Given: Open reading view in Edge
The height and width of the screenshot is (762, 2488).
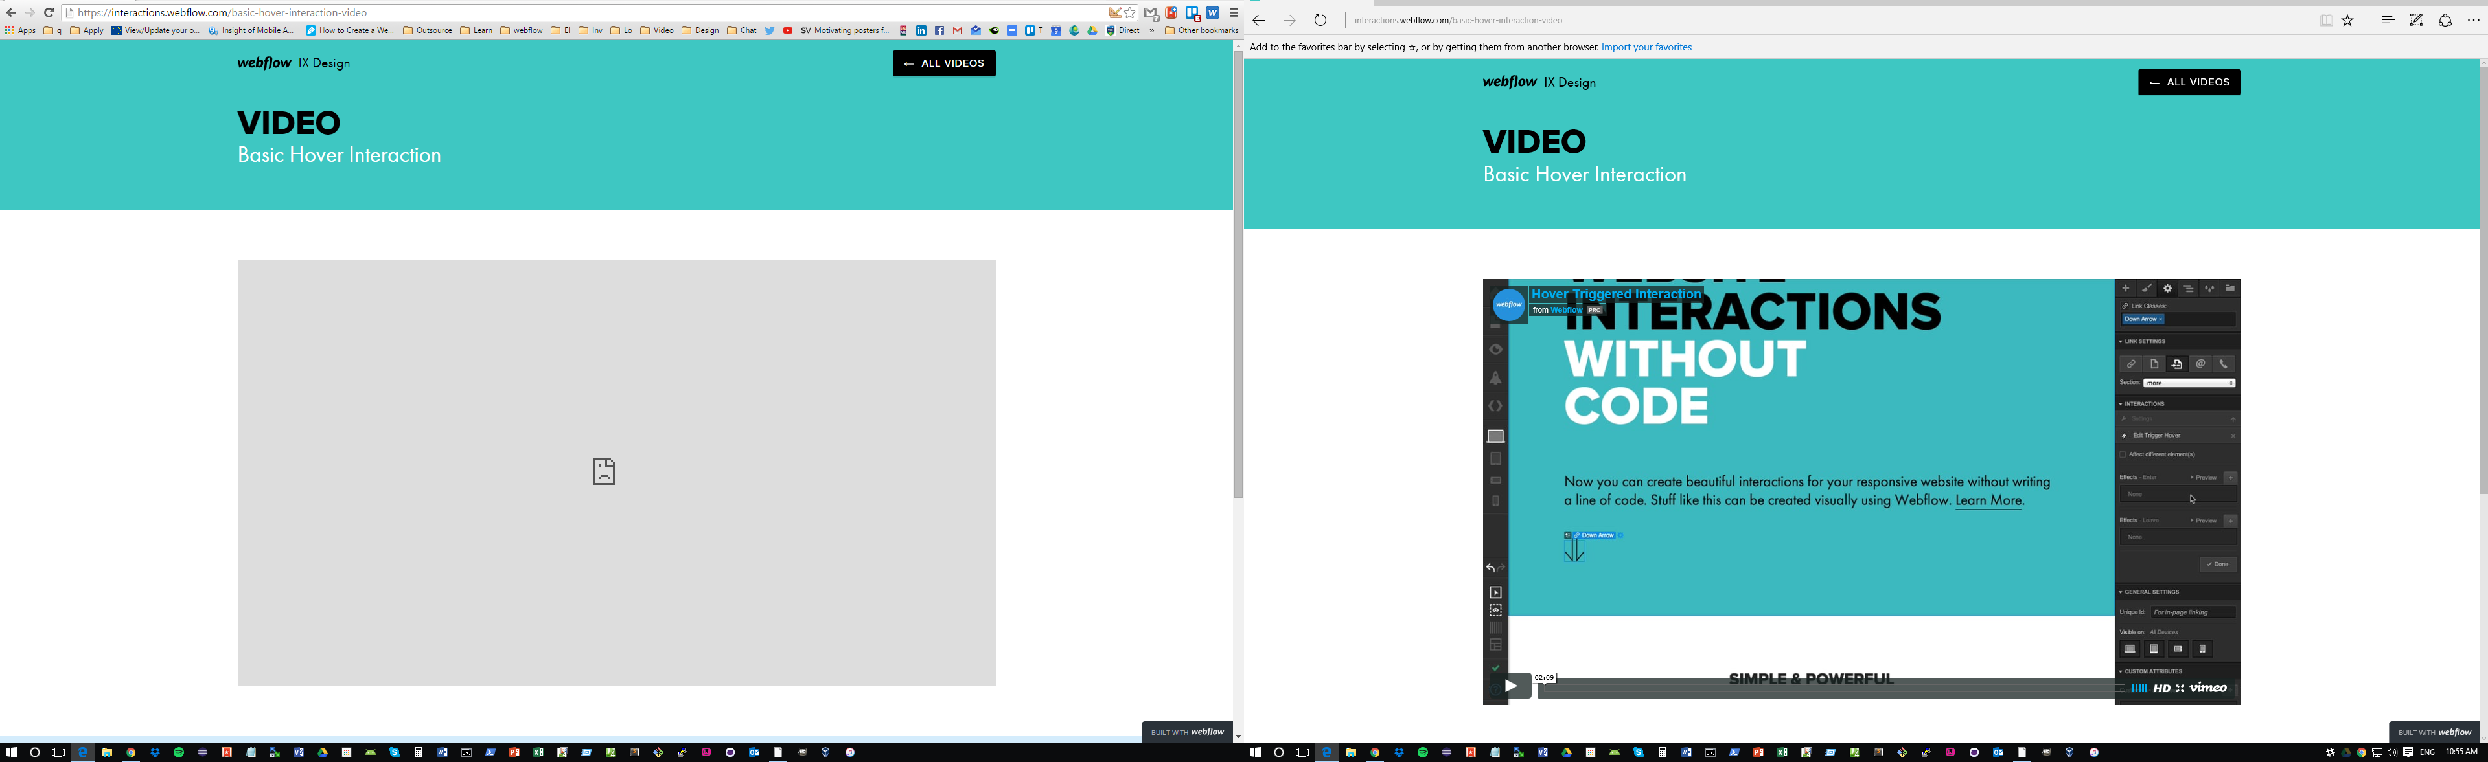Looking at the screenshot, I should pyautogui.click(x=2327, y=20).
